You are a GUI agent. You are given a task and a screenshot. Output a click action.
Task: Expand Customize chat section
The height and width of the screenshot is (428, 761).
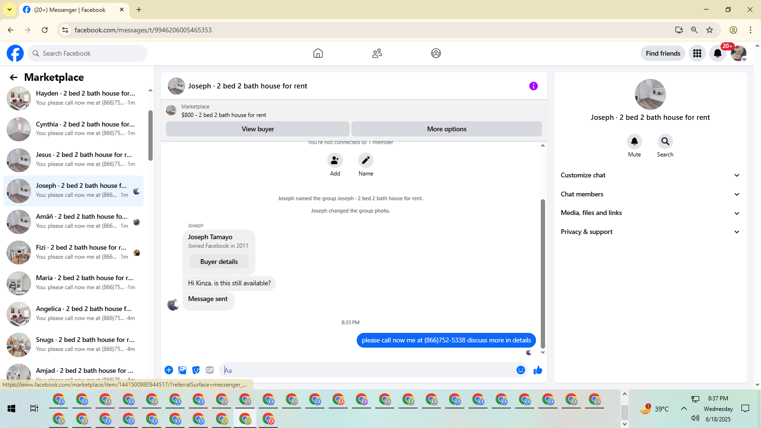coord(650,175)
